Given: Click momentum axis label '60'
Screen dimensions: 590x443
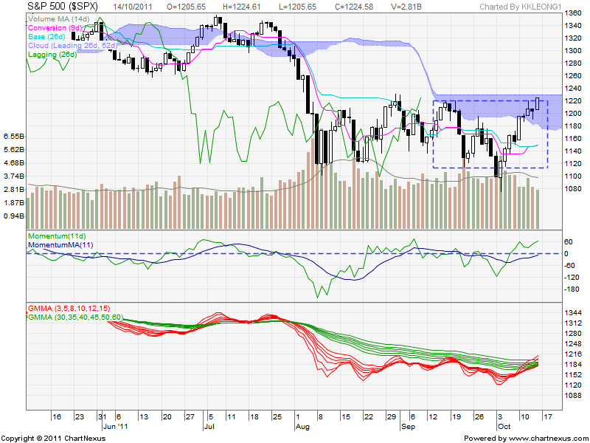Looking at the screenshot, I should 569,242.
